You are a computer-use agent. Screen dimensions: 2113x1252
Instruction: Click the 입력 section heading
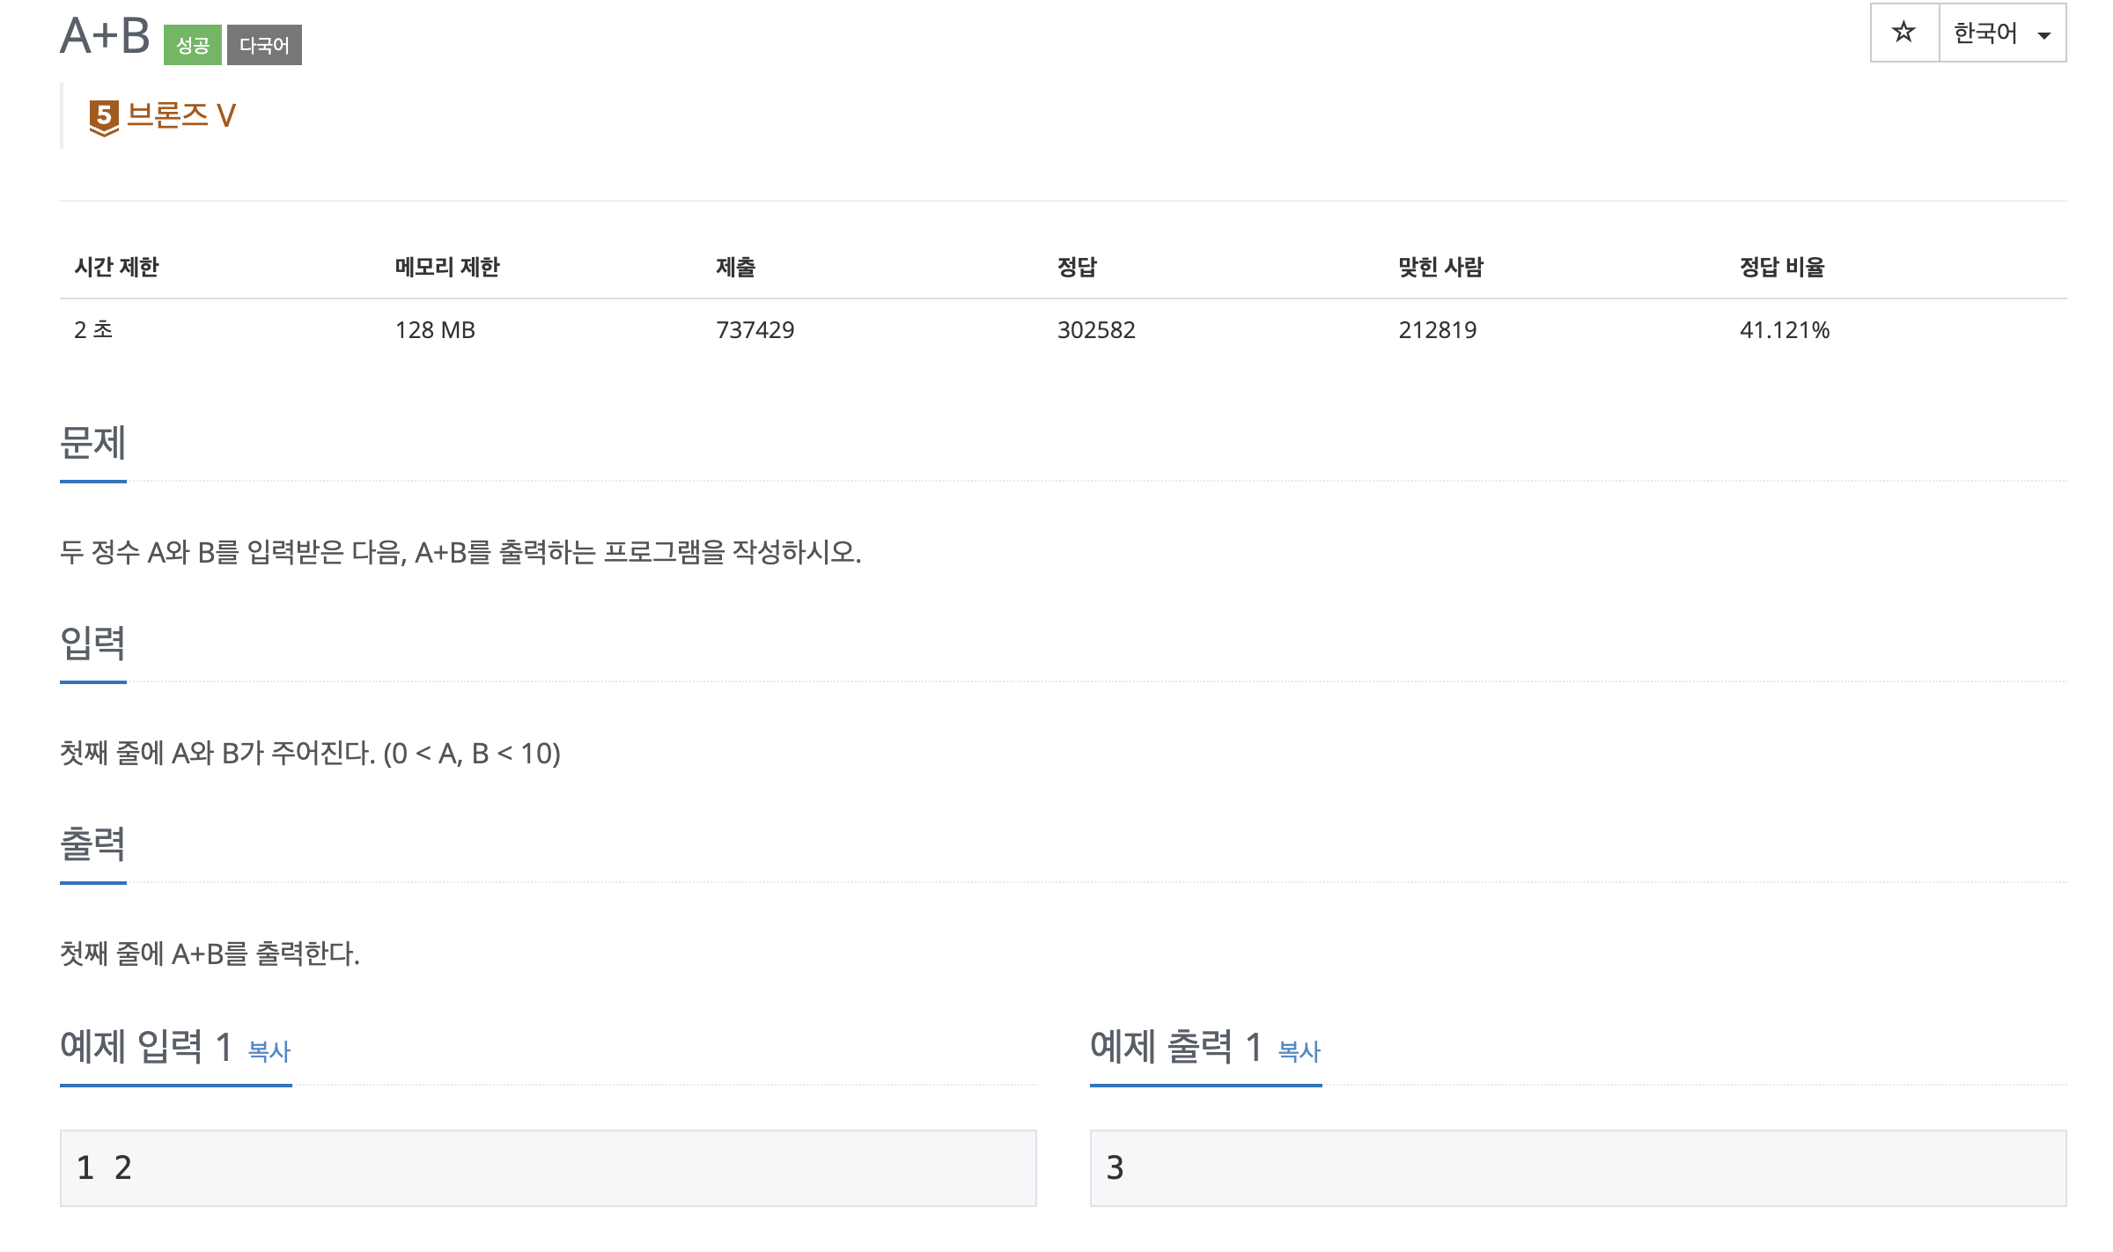click(x=93, y=644)
